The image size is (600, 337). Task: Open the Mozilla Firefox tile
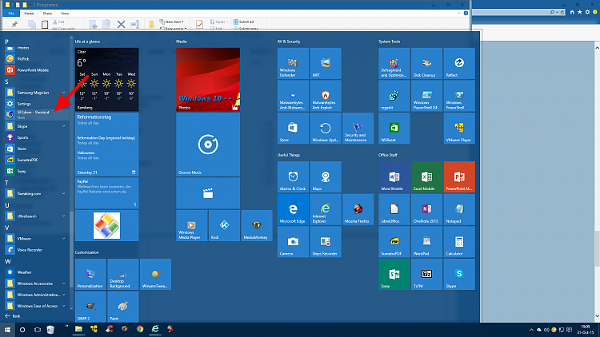point(358,209)
